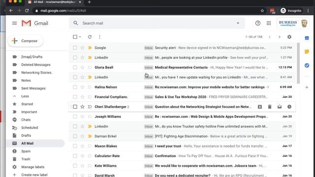
Task: Open the main menu hamburger icon
Action: point(14,23)
